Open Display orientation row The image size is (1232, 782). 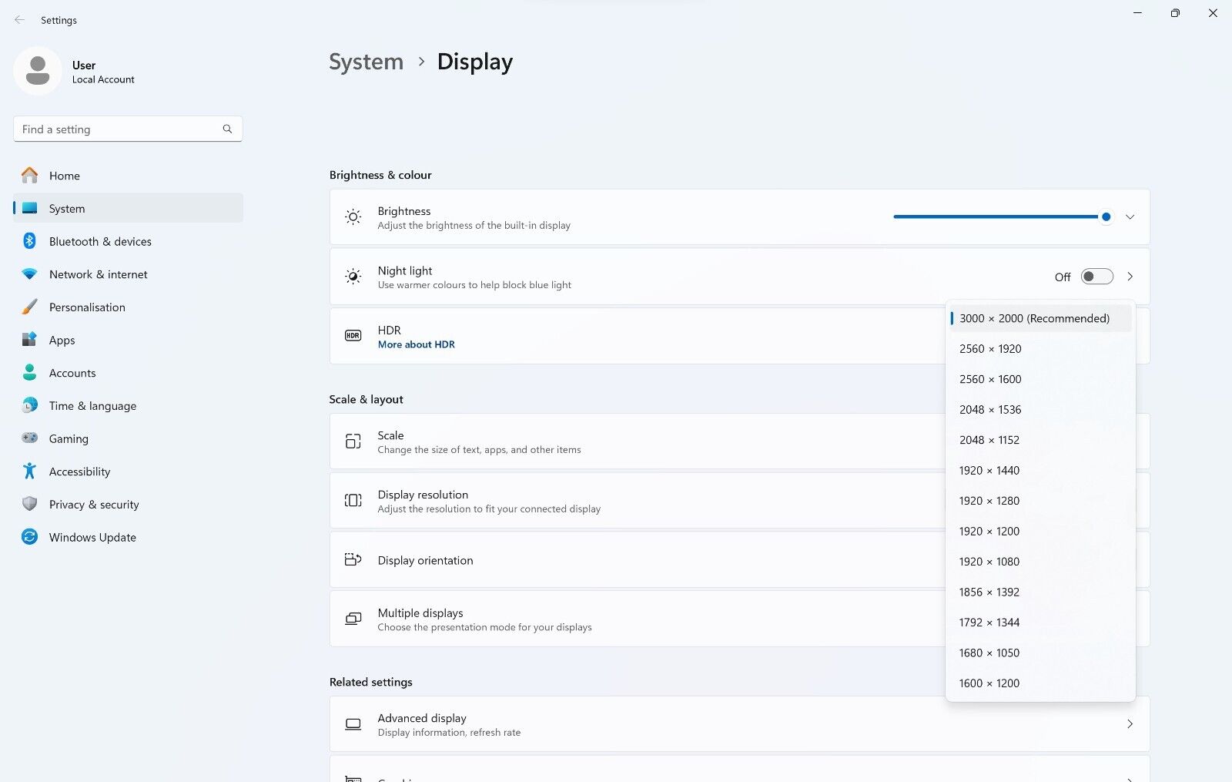coord(637,560)
